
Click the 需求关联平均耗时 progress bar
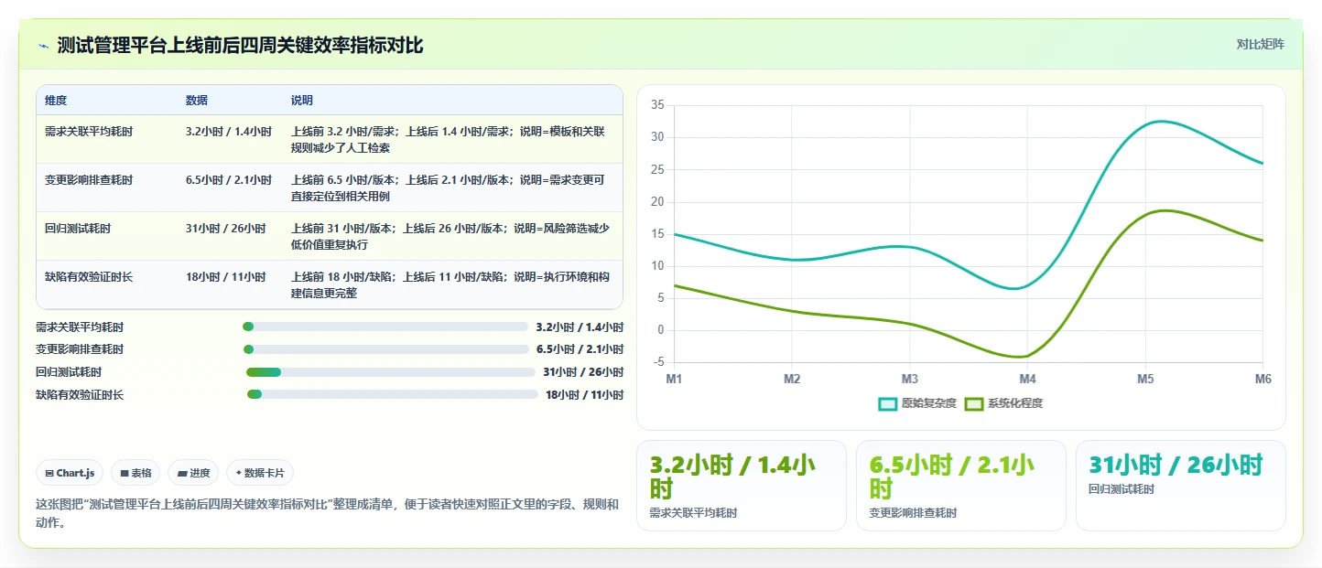[385, 327]
